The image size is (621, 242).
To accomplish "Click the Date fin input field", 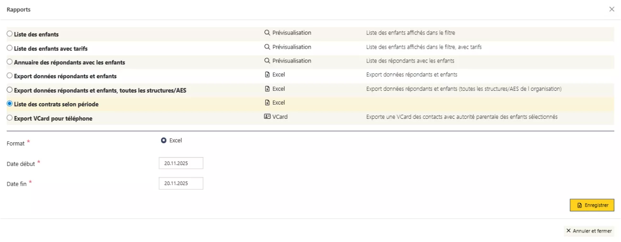I will [x=181, y=183].
